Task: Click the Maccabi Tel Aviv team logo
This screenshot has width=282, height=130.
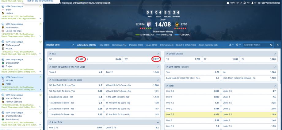Action: click(x=3, y=98)
